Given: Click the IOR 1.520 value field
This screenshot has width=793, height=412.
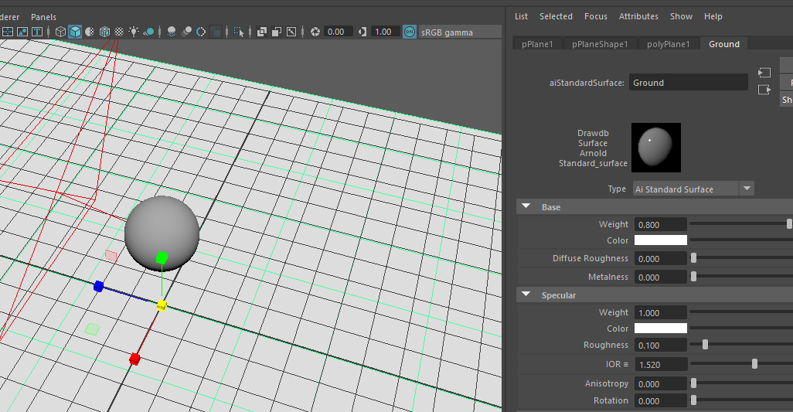Looking at the screenshot, I should pyautogui.click(x=661, y=365).
